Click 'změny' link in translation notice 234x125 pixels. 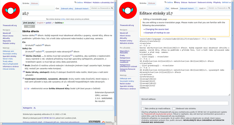coord(63,19)
